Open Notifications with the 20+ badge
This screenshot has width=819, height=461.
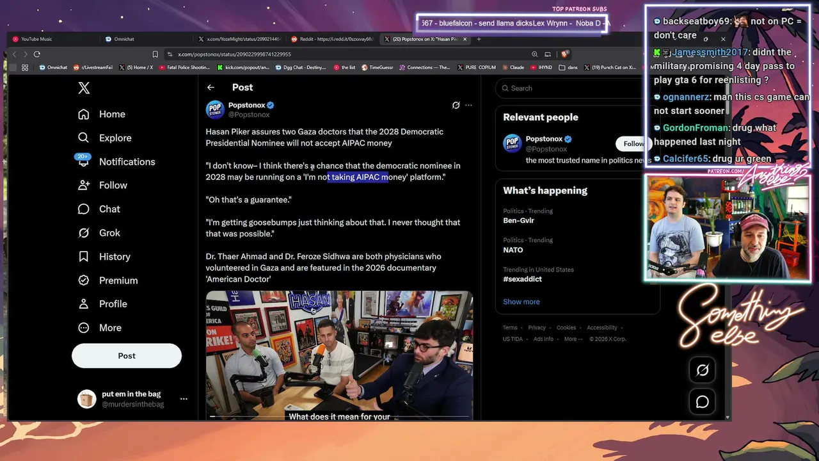(116, 161)
